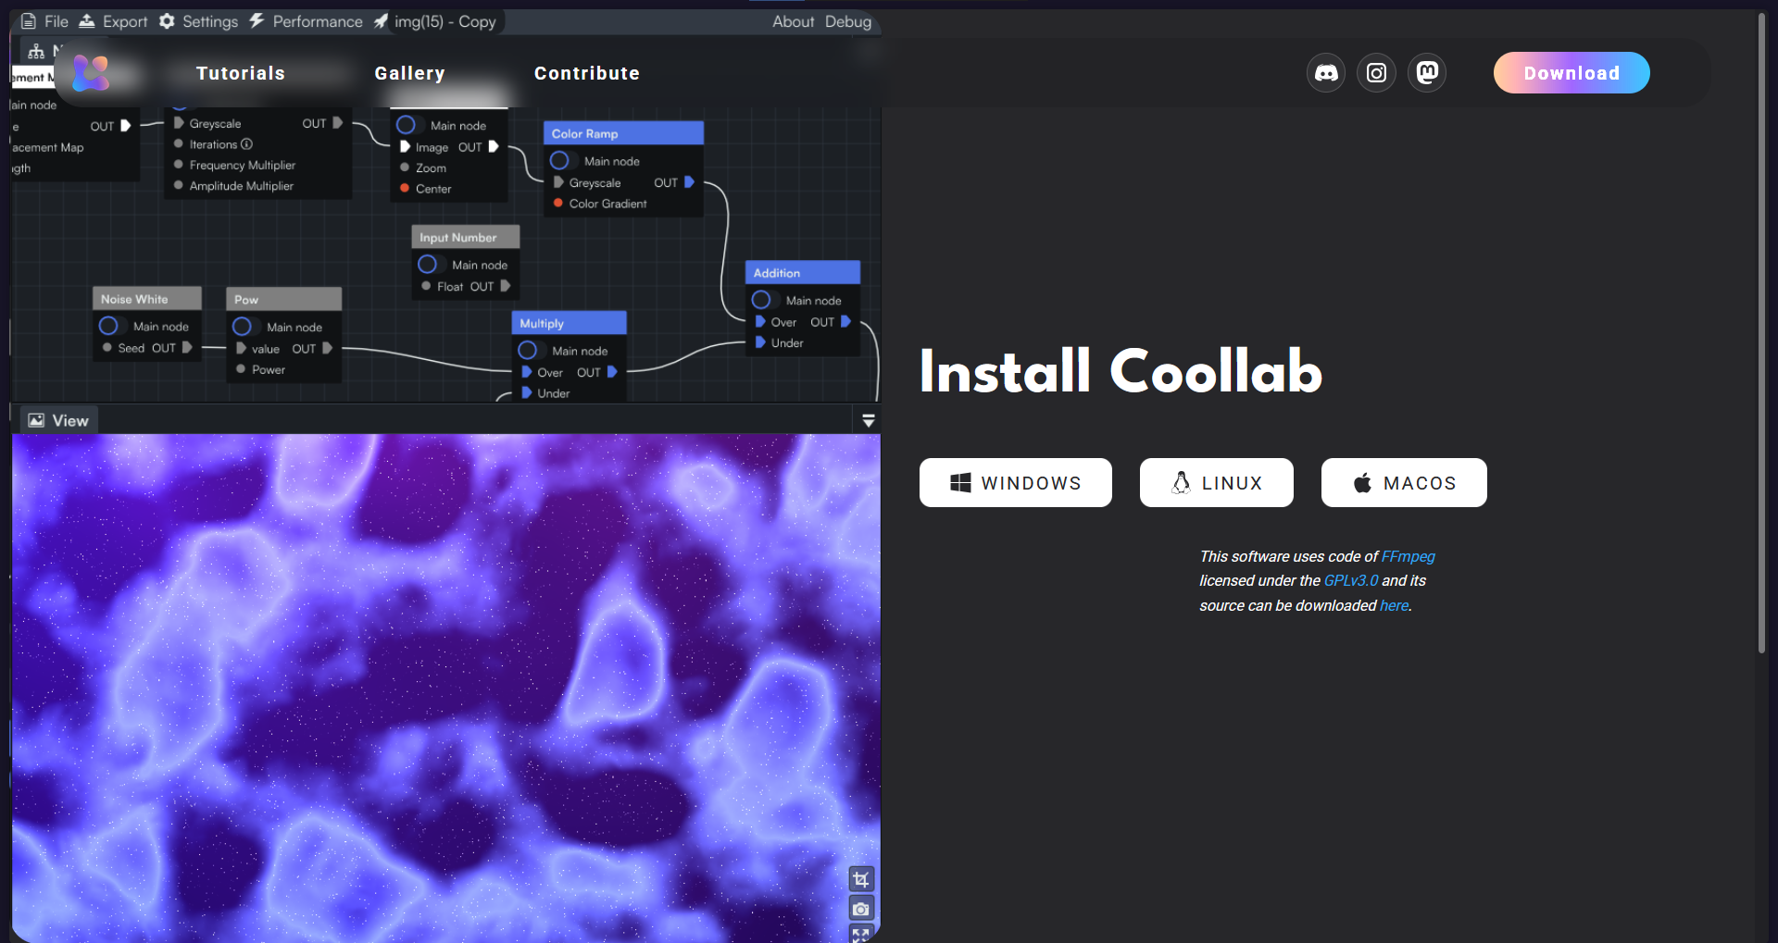Click the page's vertical scrollbar

tap(1761, 333)
